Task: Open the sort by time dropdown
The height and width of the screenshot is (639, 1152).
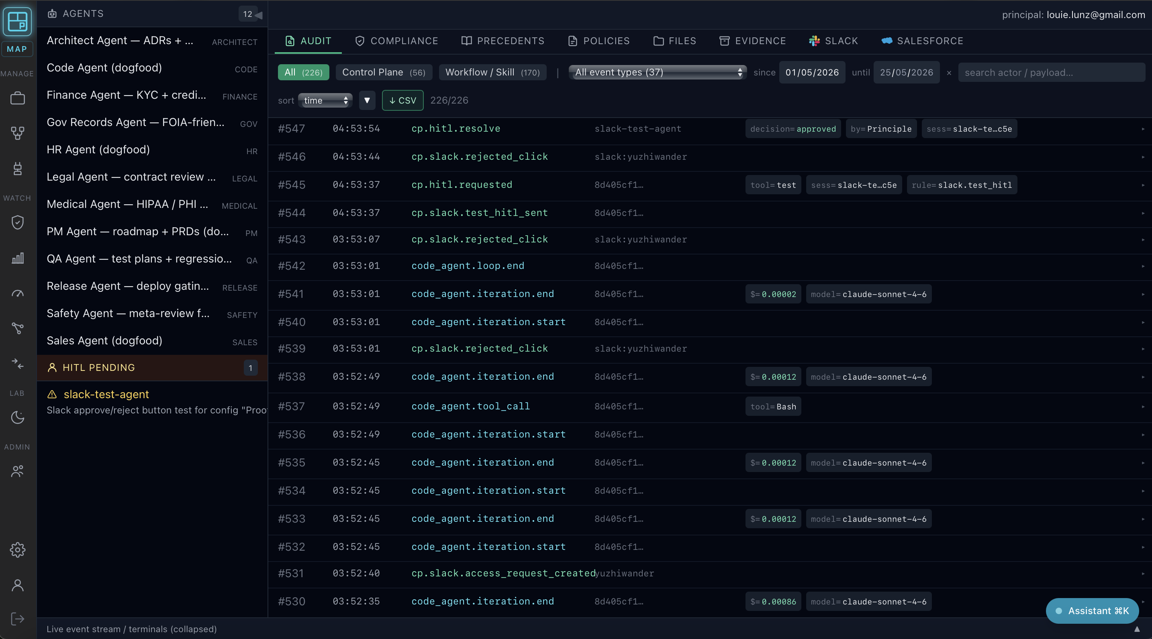Action: pos(325,100)
